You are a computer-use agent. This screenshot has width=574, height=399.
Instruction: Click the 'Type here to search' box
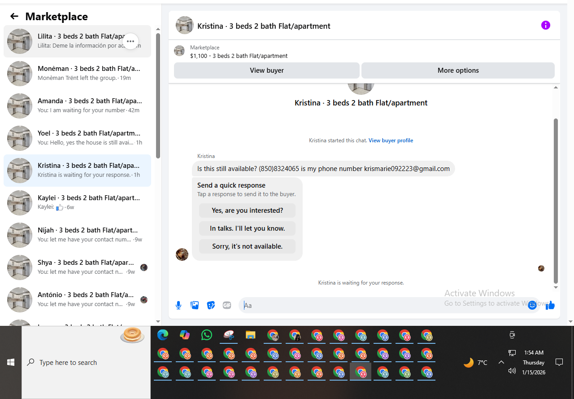click(x=86, y=362)
